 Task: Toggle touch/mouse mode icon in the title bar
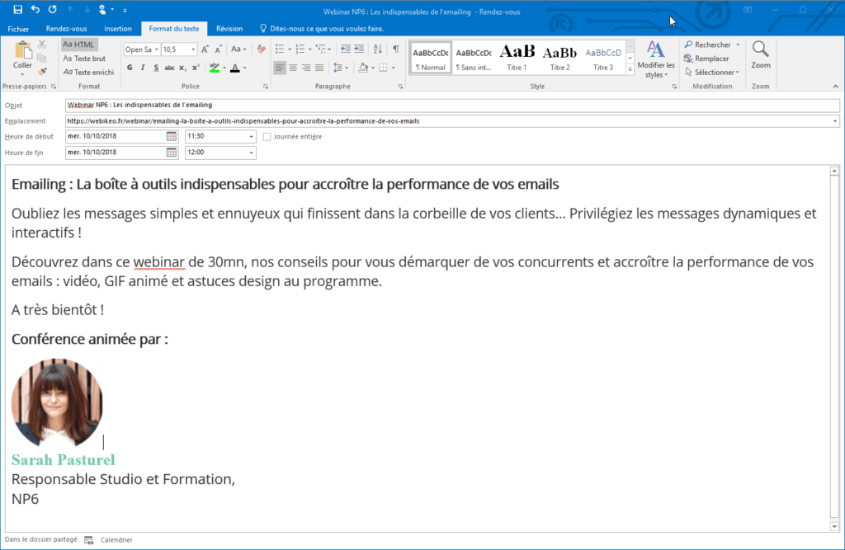(102, 10)
